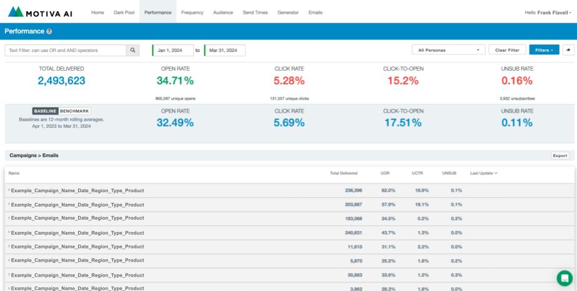Click the share arrow icon button

coord(568,50)
